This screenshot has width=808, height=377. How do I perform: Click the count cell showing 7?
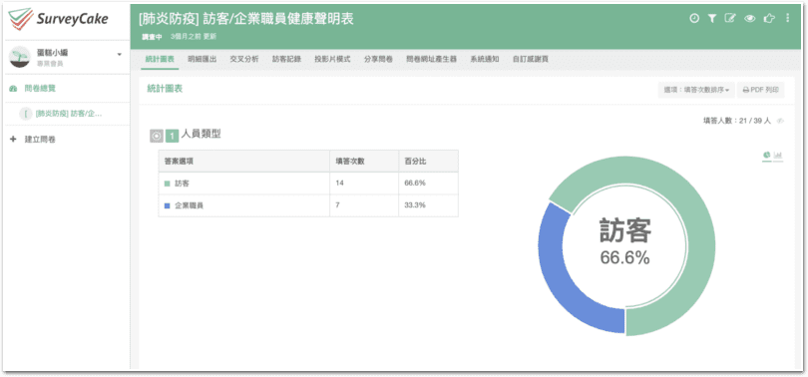tap(364, 205)
